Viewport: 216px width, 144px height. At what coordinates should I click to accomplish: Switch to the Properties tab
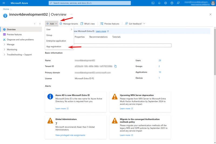tap(80, 37)
